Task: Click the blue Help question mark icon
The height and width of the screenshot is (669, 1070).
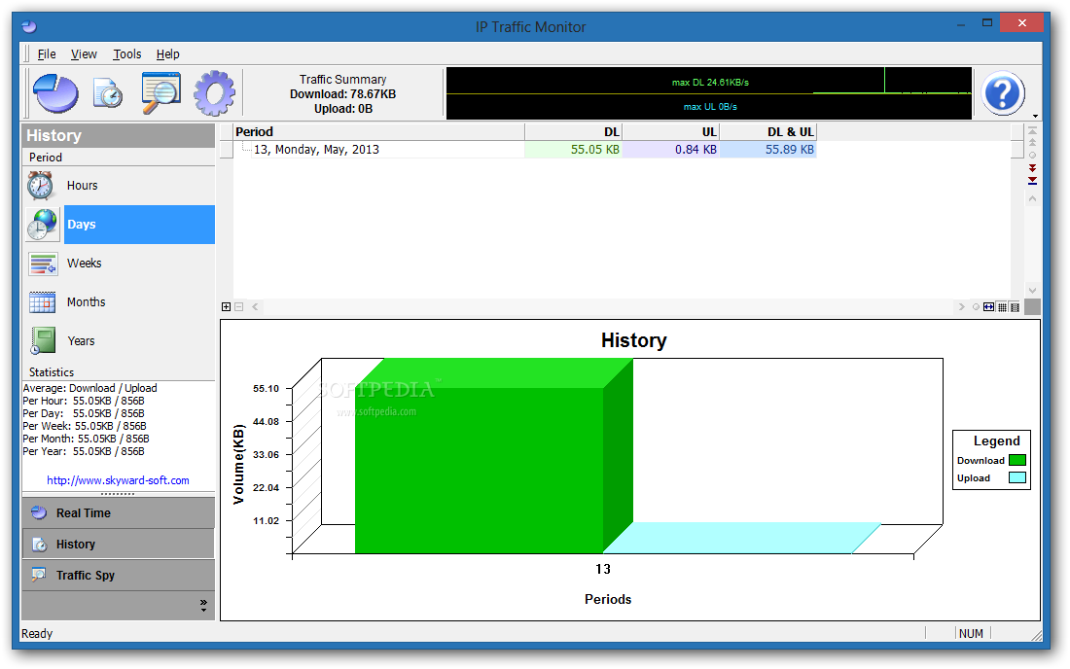Action: point(1003,93)
